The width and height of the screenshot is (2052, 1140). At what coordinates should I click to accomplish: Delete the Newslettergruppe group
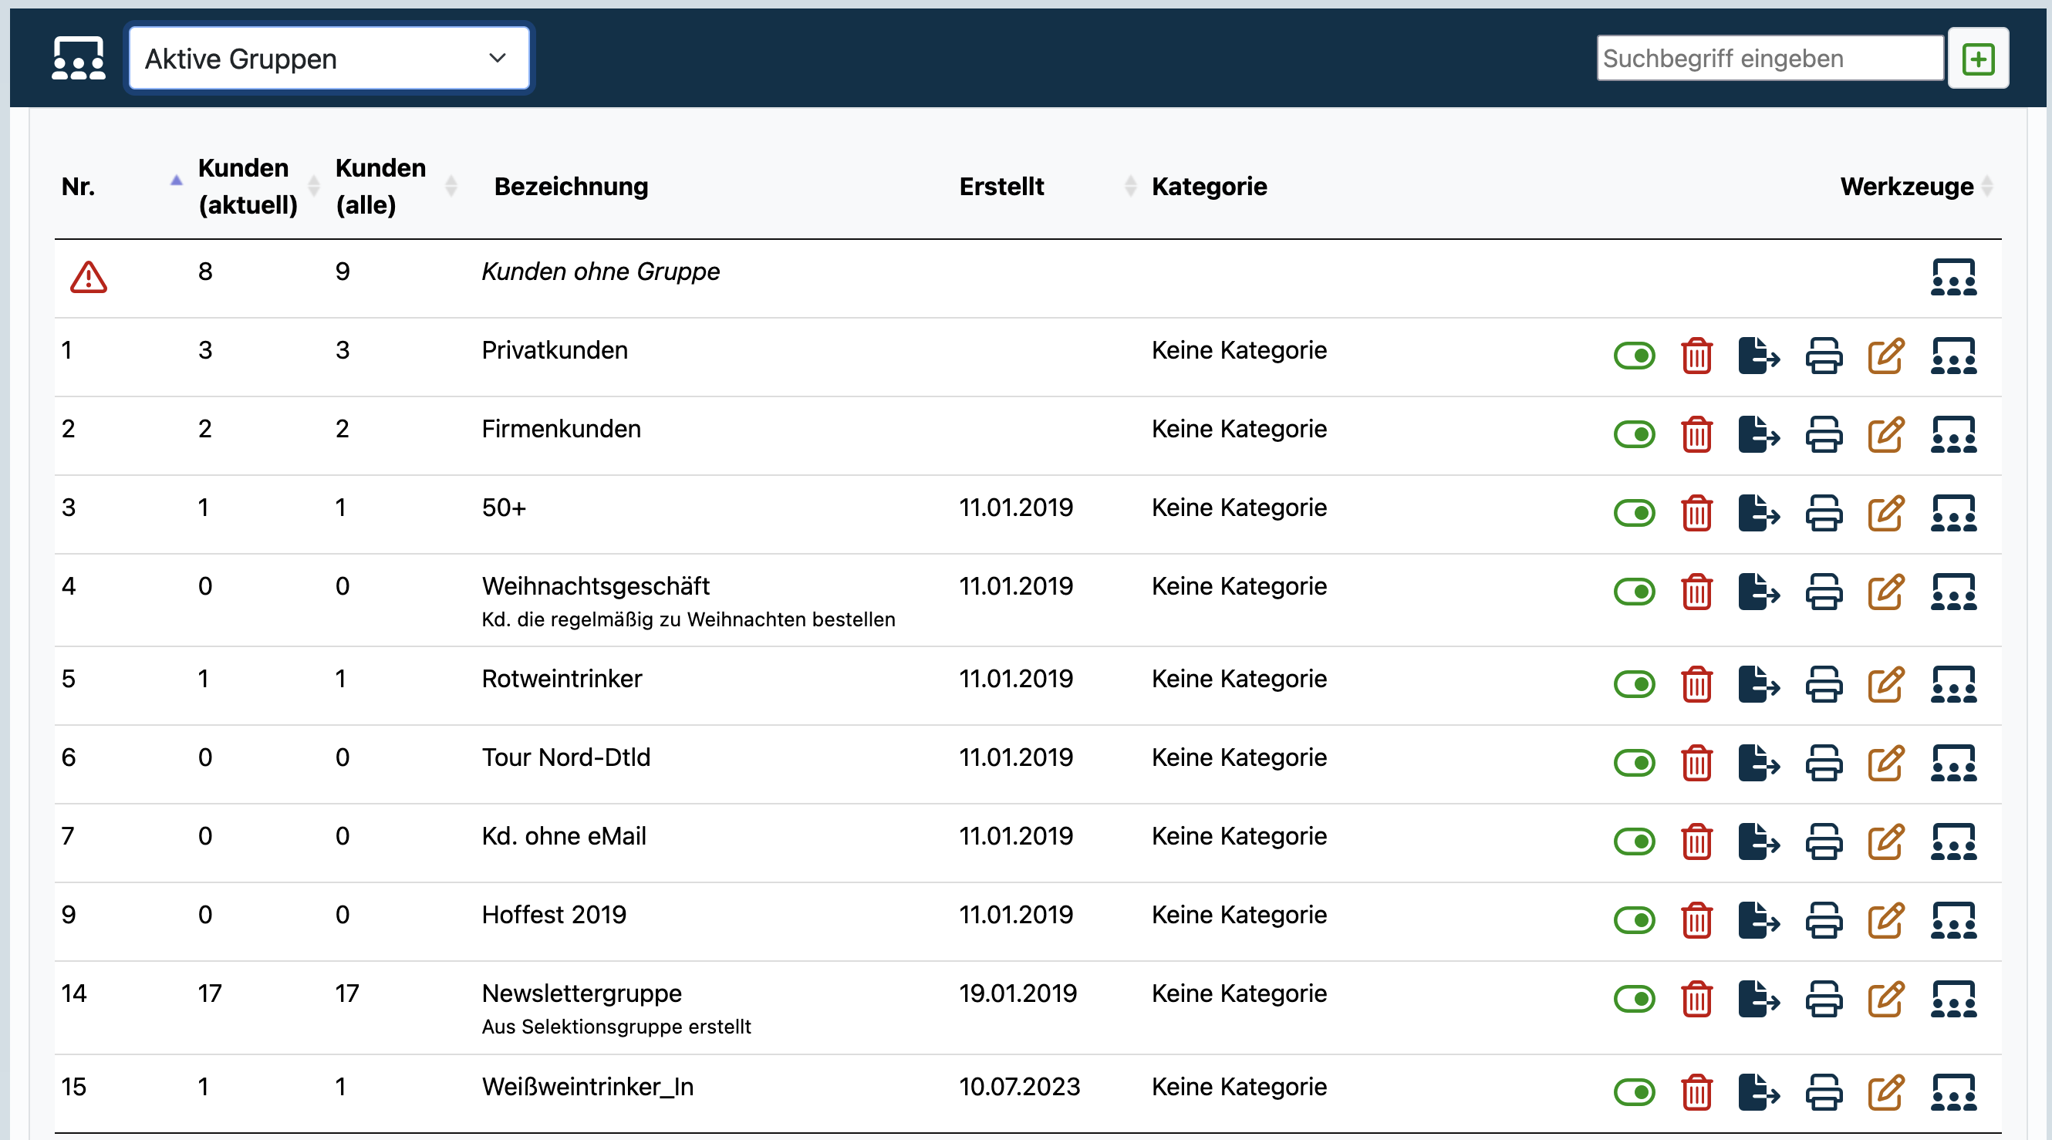coord(1696,999)
